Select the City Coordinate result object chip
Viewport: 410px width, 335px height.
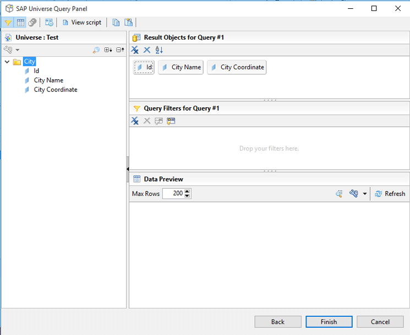coord(237,68)
